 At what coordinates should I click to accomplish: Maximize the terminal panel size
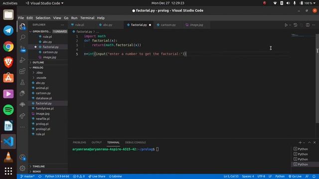tap(310, 143)
